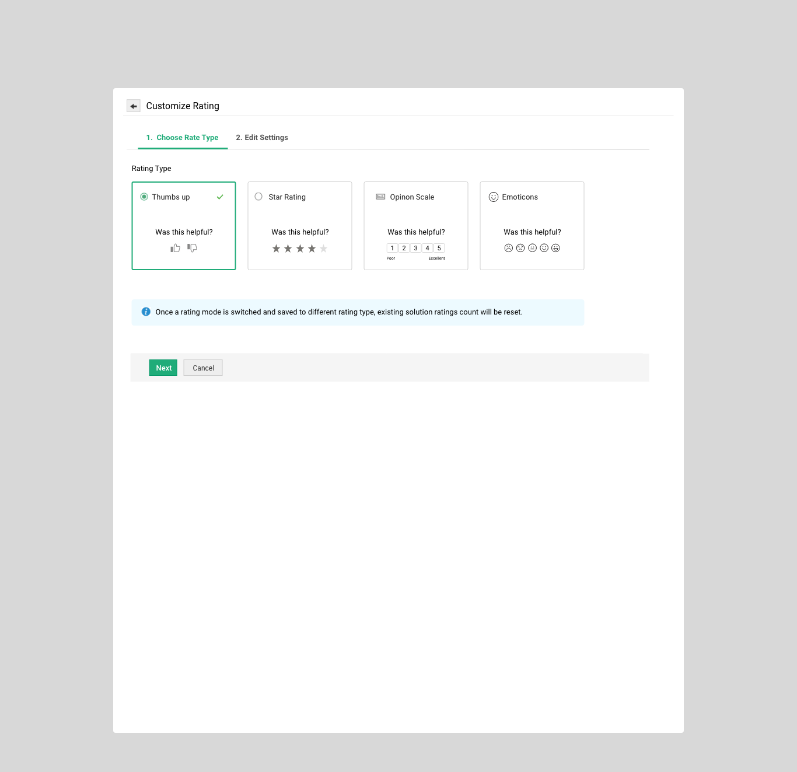Image resolution: width=797 pixels, height=772 pixels.
Task: Open the Choose Rate Type tab
Action: click(x=183, y=138)
